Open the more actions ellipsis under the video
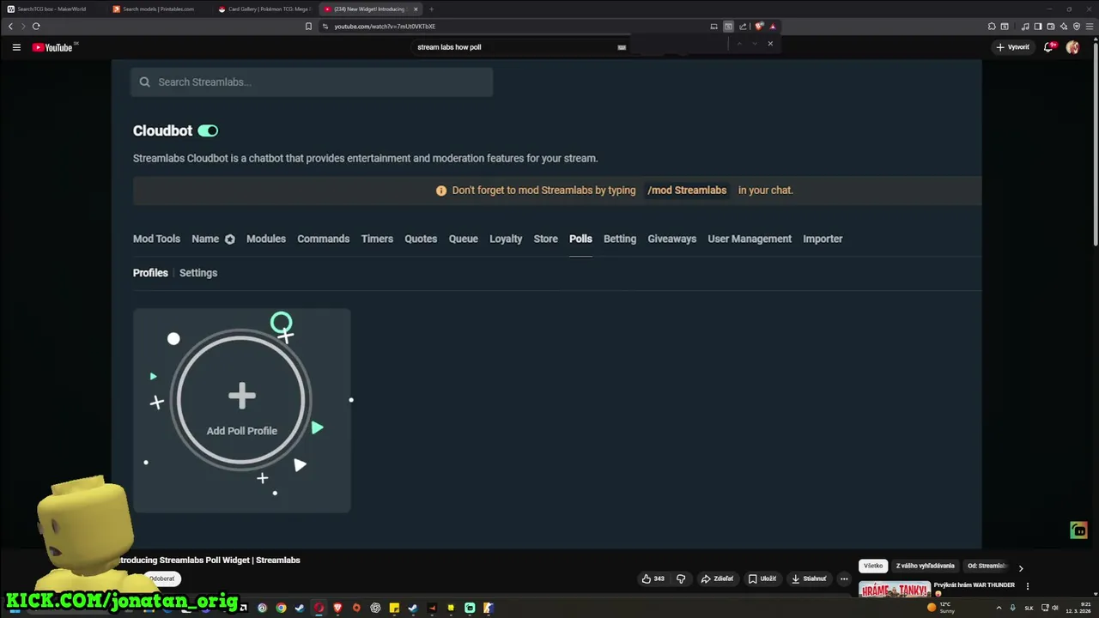This screenshot has width=1099, height=618. click(x=844, y=579)
